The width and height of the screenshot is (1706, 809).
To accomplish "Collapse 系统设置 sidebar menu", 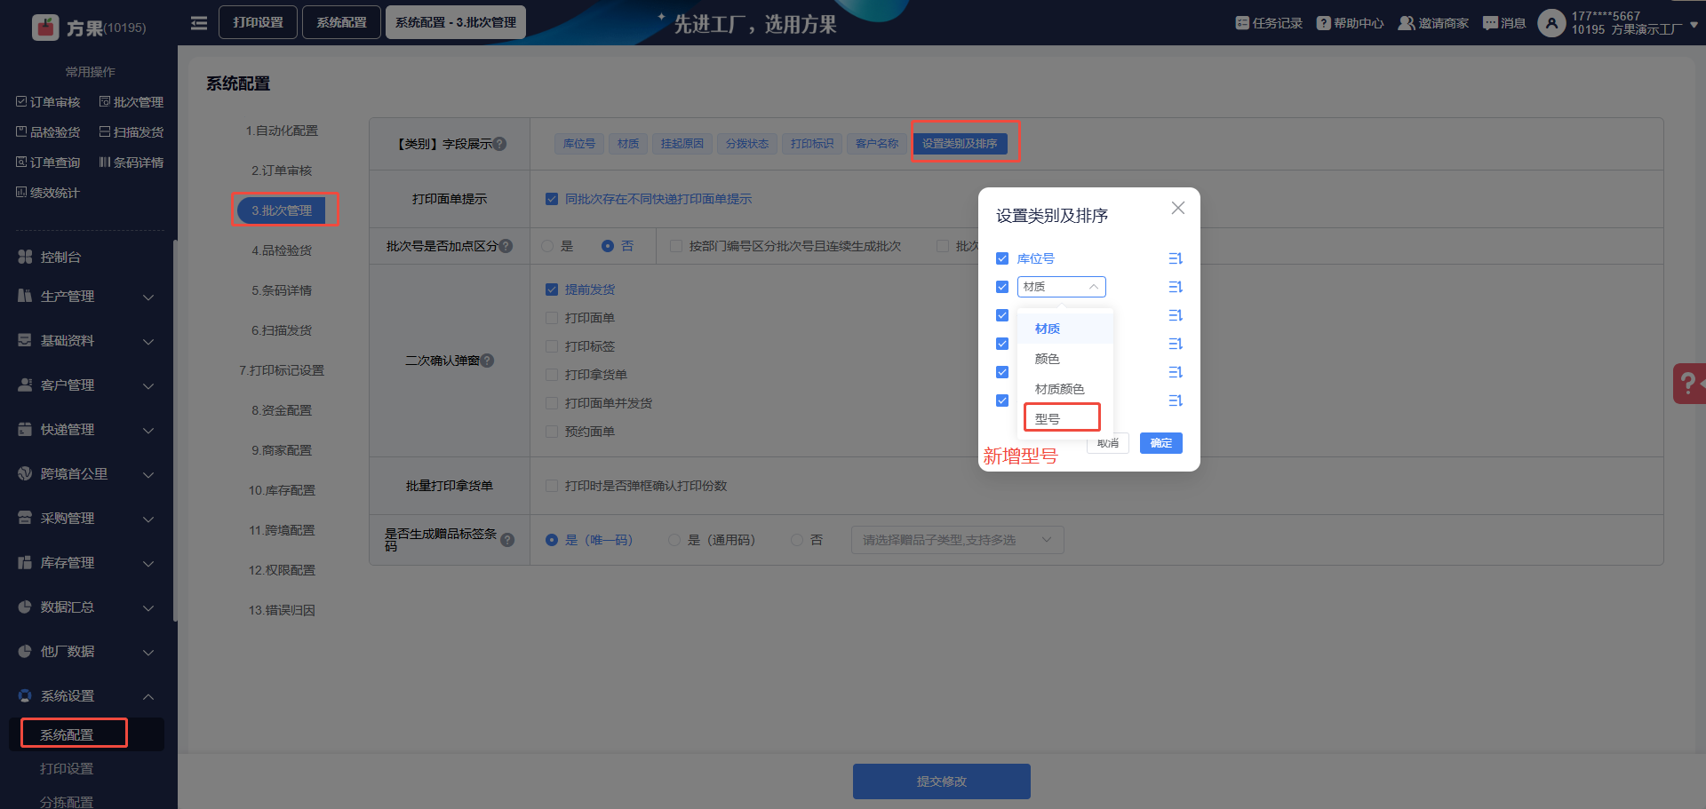I will pos(86,696).
